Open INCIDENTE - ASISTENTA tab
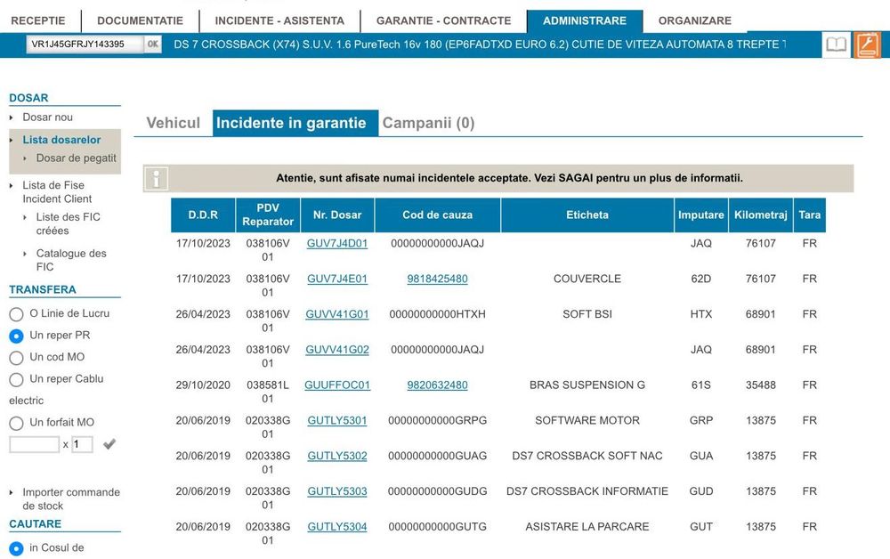Image resolution: width=890 pixels, height=559 pixels. tap(279, 21)
